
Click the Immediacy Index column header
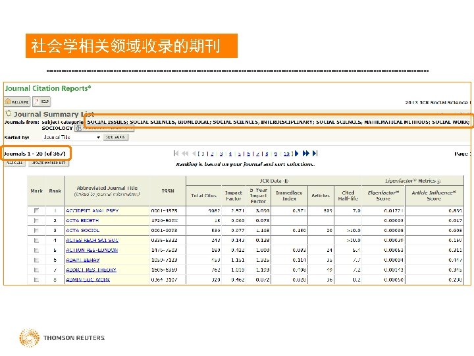289,196
